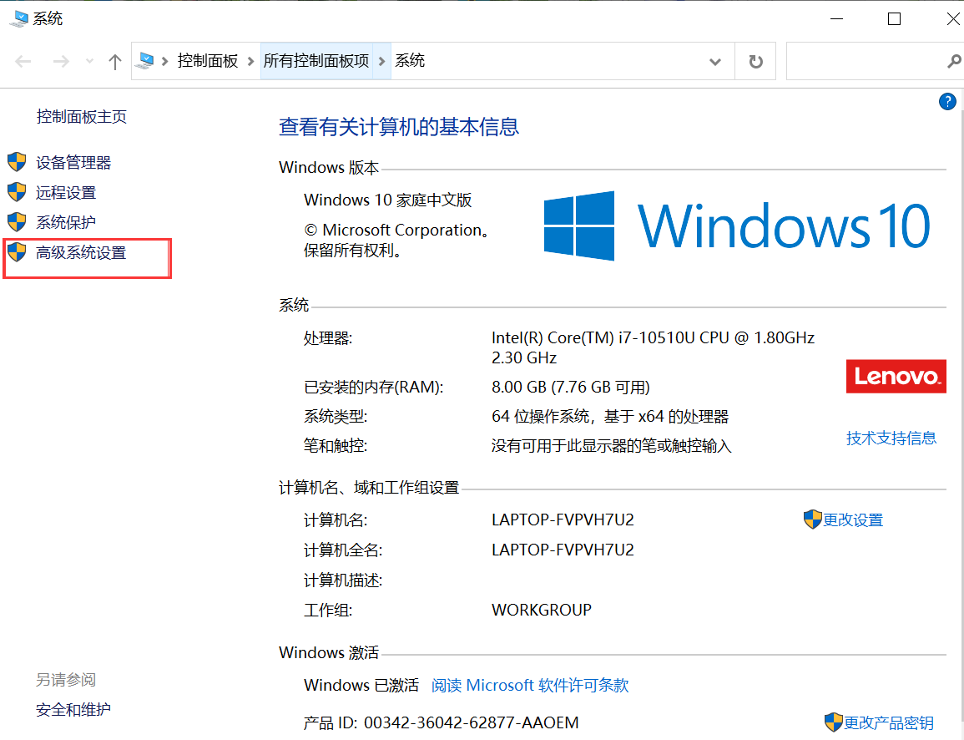Image resolution: width=964 pixels, height=740 pixels.
Task: Open 控制面板主页 link
Action: pos(82,116)
